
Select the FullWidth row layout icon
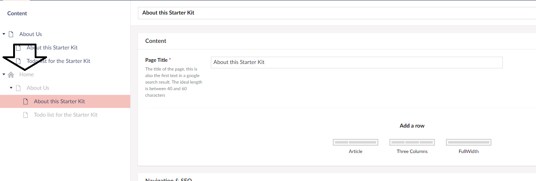tap(468, 142)
